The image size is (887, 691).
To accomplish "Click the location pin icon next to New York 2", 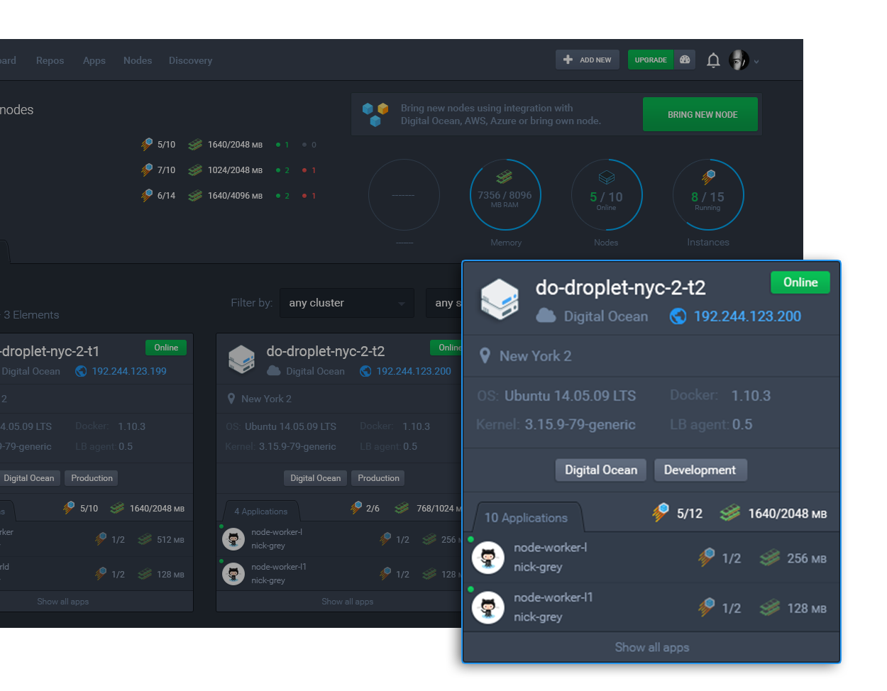I will pyautogui.click(x=485, y=355).
